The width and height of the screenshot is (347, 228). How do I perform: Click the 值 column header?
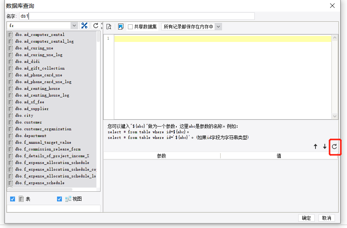point(279,156)
